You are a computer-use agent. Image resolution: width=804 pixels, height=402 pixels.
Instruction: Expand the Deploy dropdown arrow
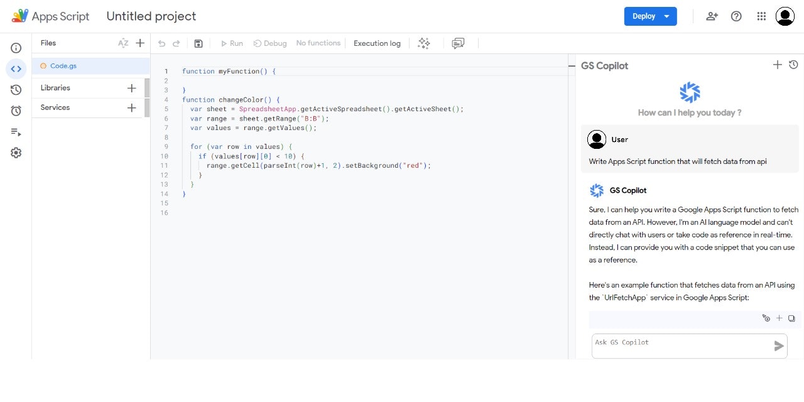[667, 16]
